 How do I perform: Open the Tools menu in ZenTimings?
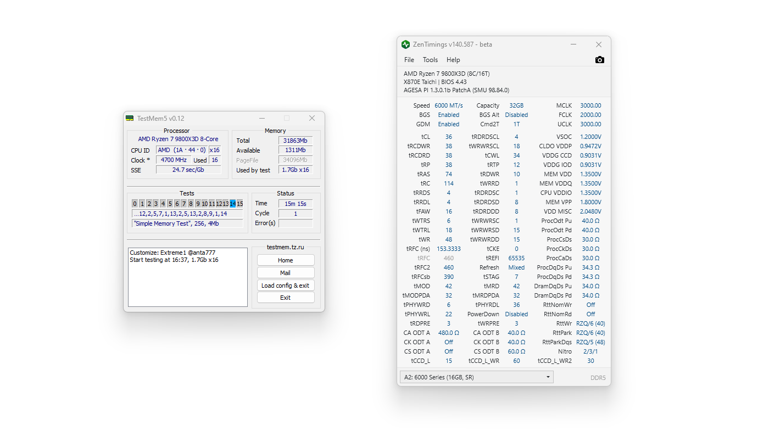click(430, 60)
